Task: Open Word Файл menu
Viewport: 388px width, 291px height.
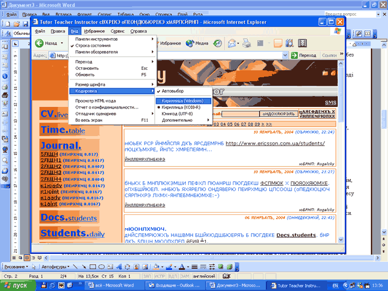Action: pos(11,14)
